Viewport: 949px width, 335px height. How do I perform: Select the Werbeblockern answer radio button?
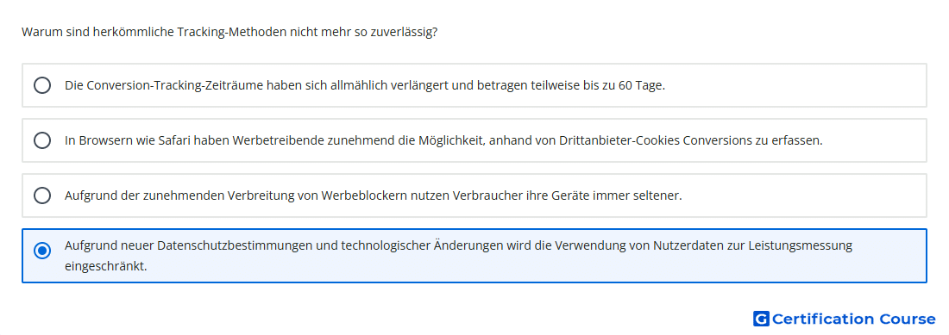tap(42, 195)
